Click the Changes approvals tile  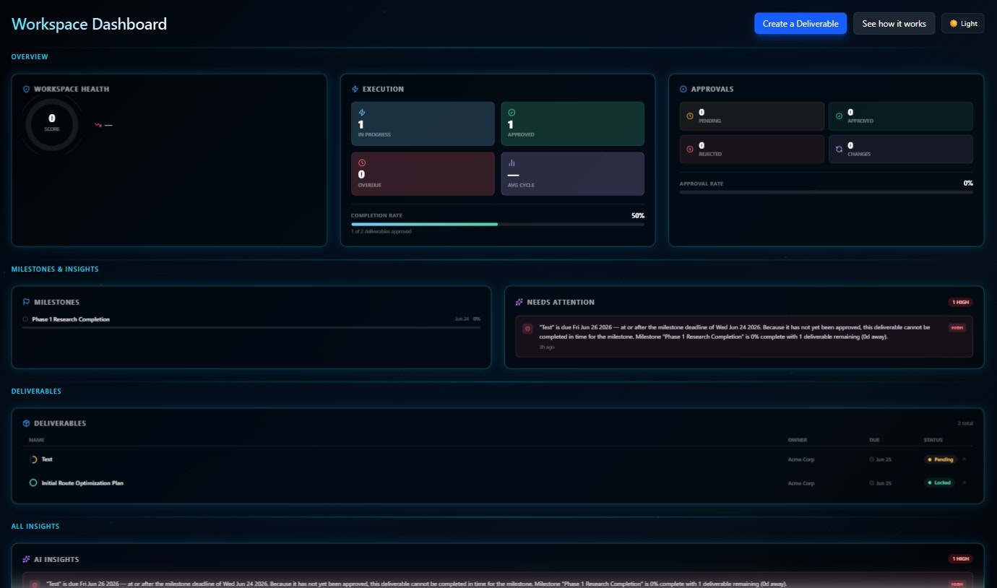(901, 150)
